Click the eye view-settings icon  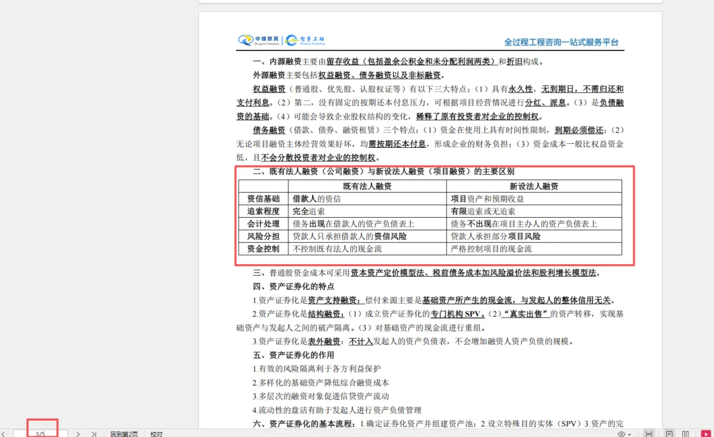pyautogui.click(x=621, y=434)
